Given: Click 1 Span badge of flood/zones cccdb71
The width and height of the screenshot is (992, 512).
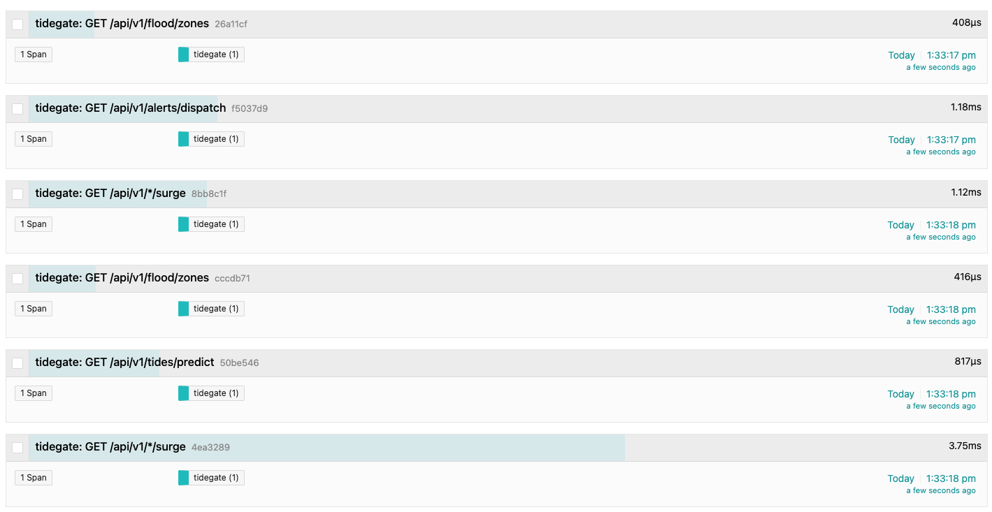Looking at the screenshot, I should tap(34, 309).
